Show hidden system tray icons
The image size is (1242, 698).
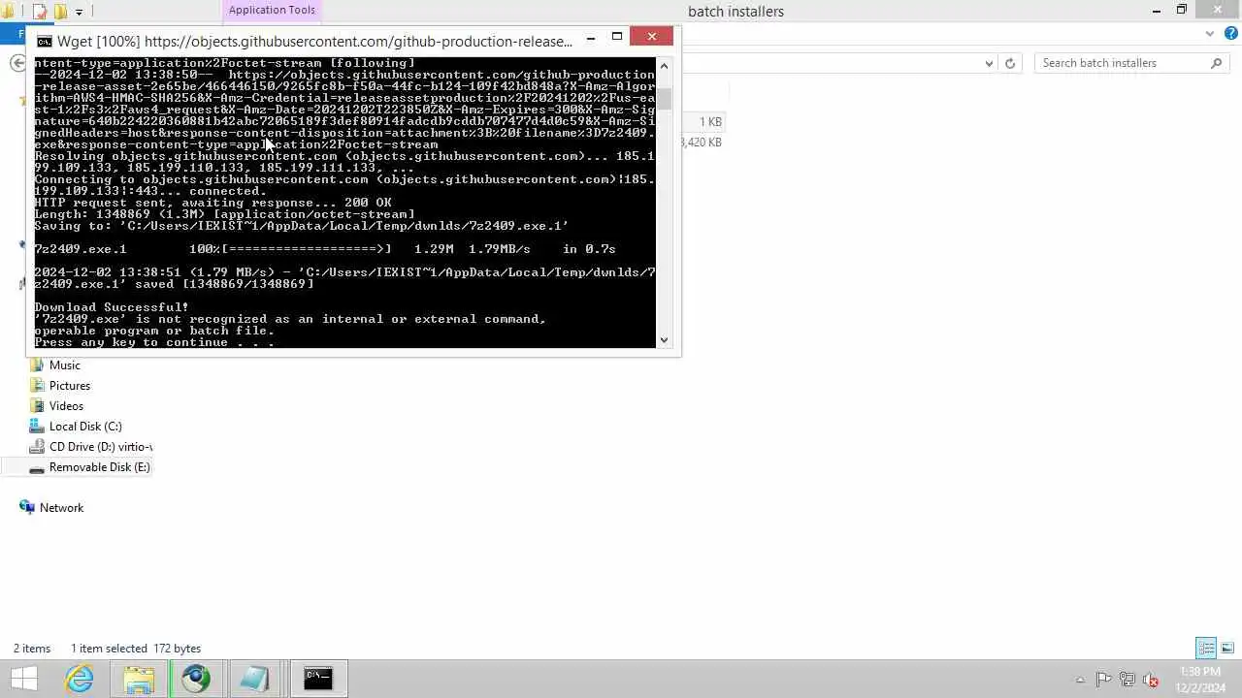tap(1081, 680)
